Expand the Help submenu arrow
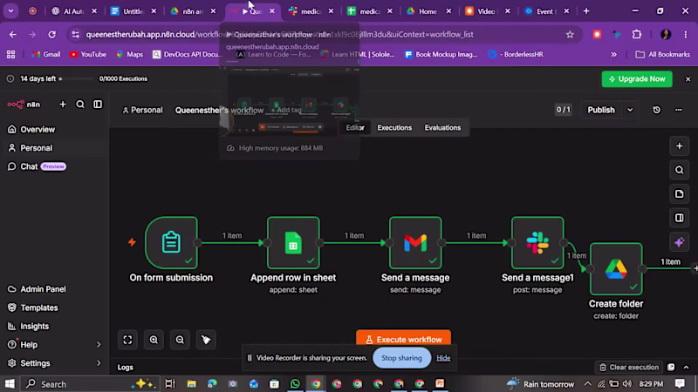 click(99, 345)
